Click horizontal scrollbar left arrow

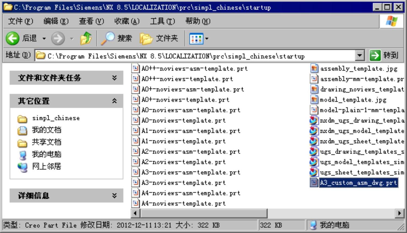click(x=135, y=213)
